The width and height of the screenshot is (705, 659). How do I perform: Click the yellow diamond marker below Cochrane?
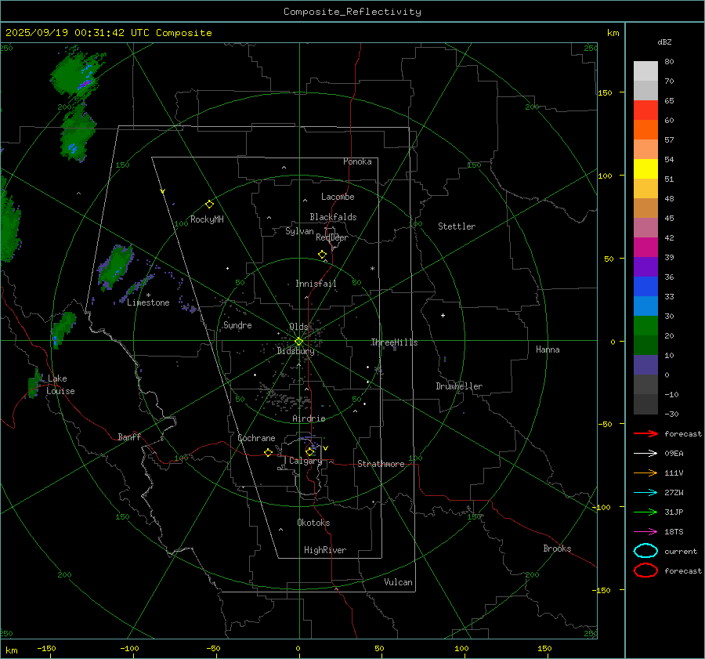pos(268,452)
